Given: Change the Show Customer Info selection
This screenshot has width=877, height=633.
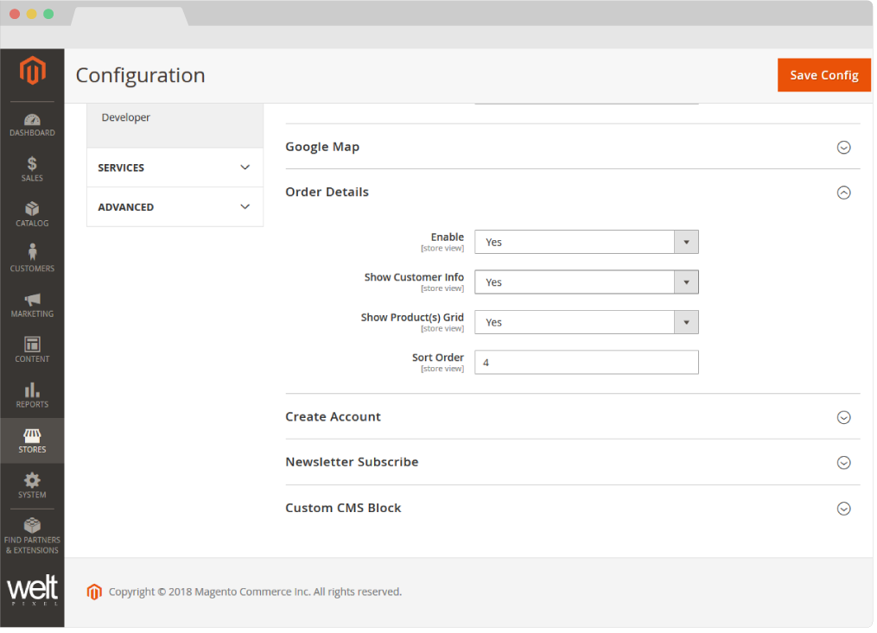Looking at the screenshot, I should (586, 282).
